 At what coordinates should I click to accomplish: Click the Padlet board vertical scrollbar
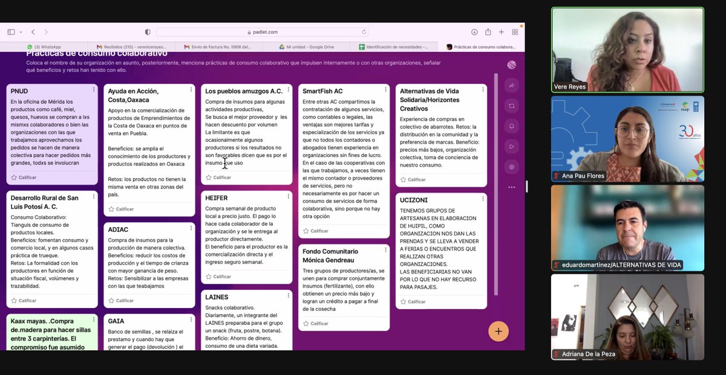click(x=495, y=184)
